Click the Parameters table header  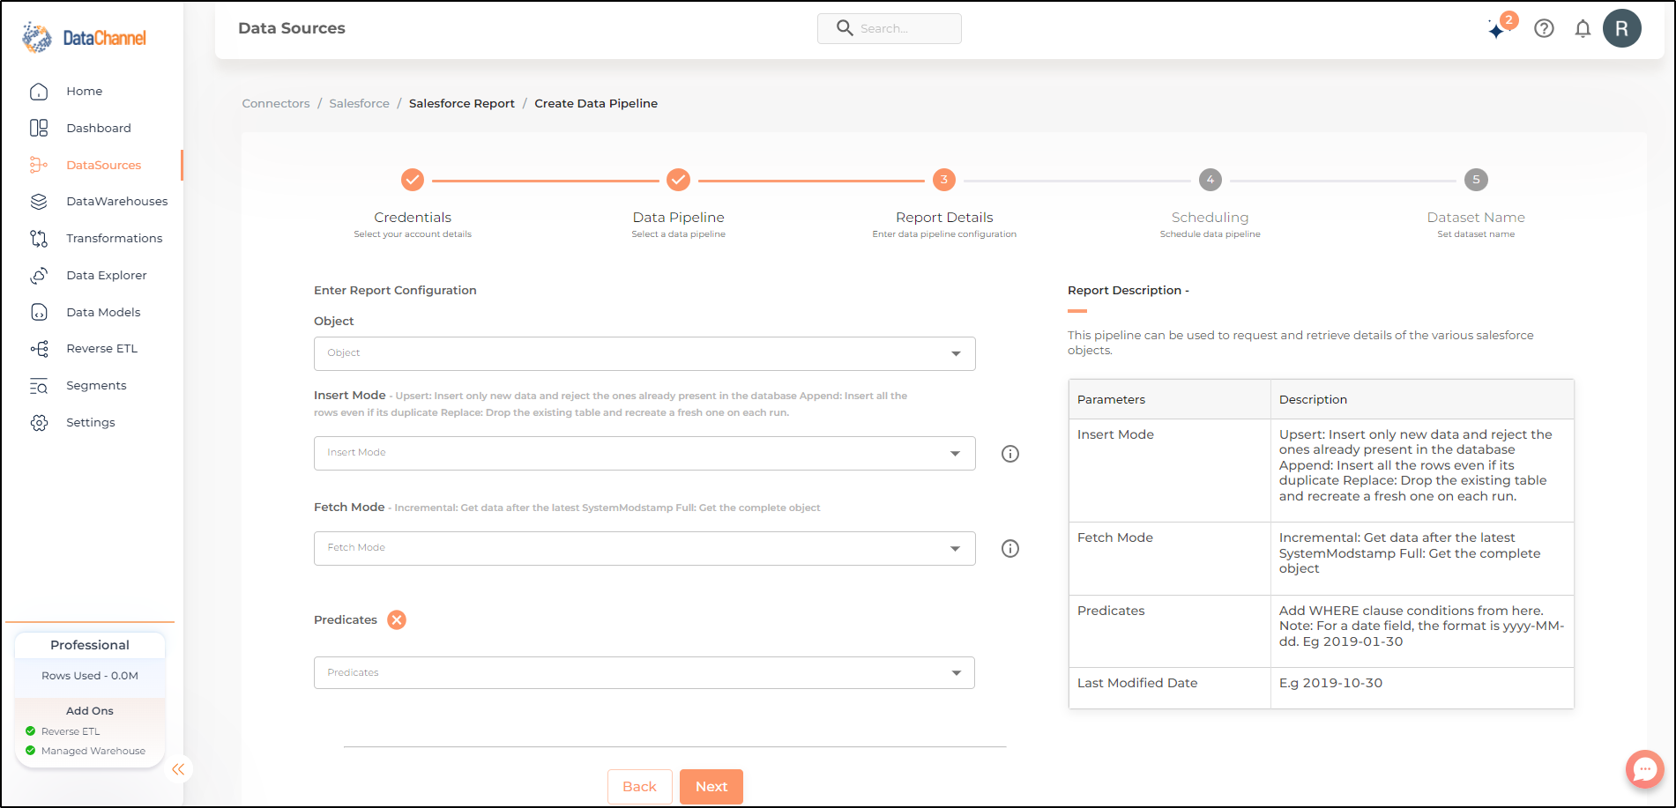(x=1169, y=399)
